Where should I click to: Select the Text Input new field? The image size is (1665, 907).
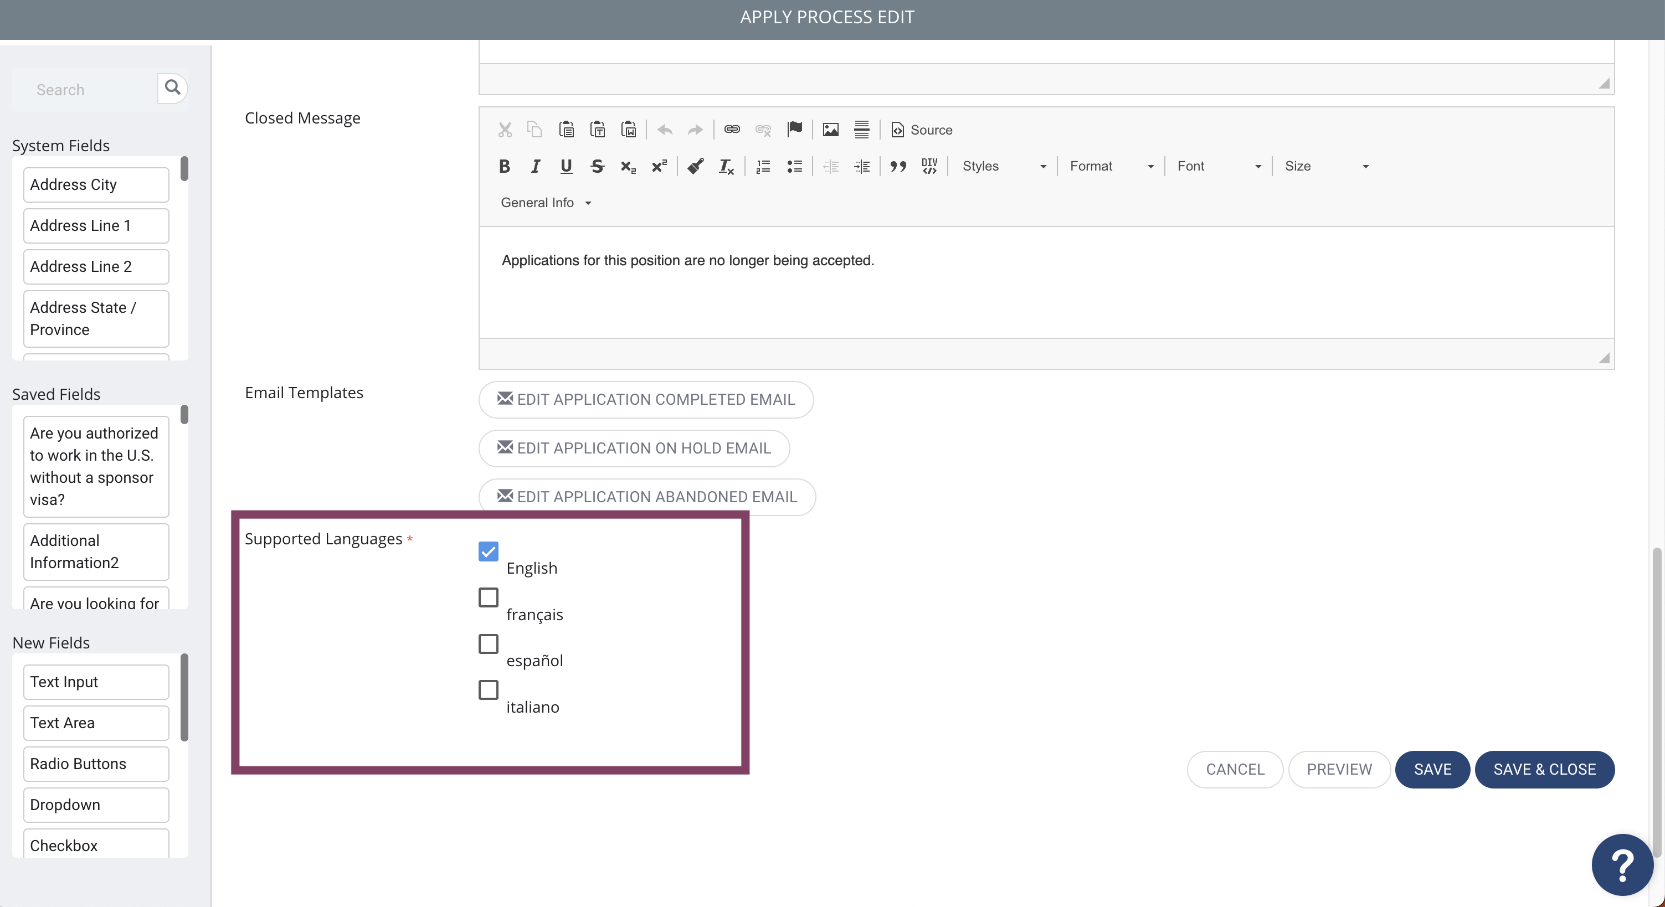[x=96, y=682]
